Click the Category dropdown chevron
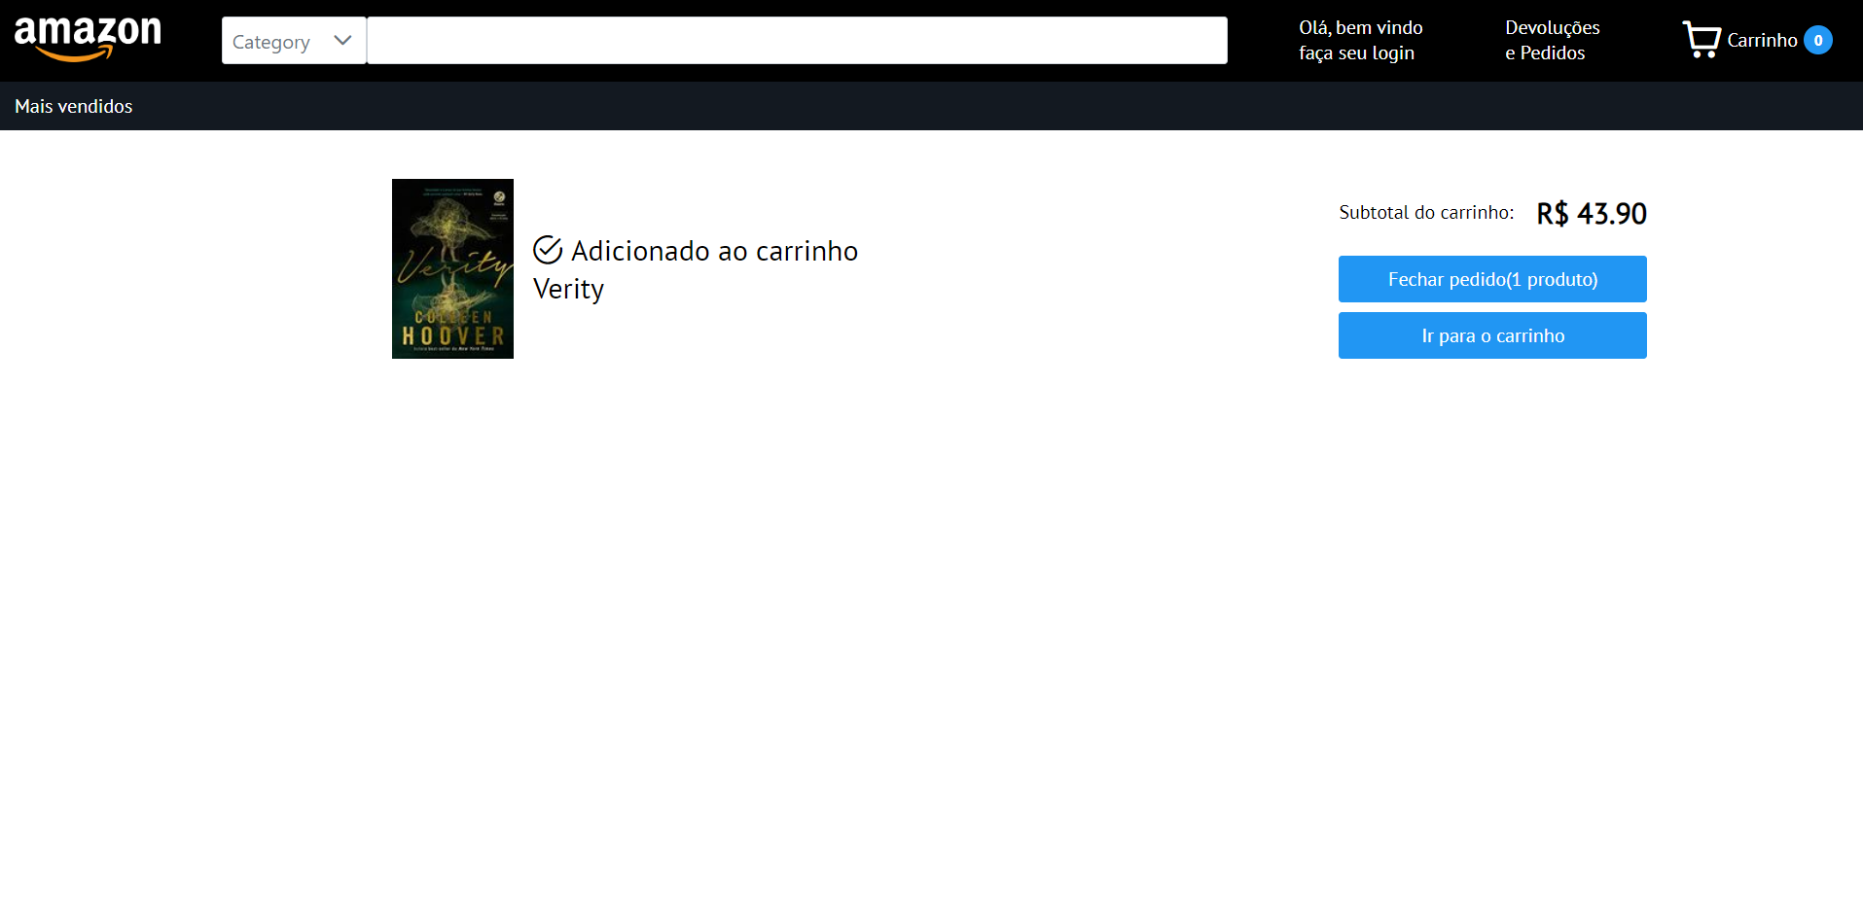Image resolution: width=1863 pixels, height=911 pixels. point(341,41)
